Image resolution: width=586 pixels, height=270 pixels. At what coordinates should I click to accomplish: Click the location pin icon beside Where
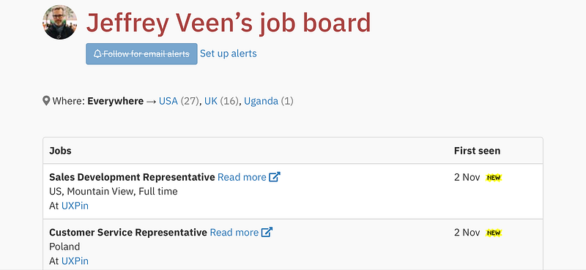(x=46, y=101)
